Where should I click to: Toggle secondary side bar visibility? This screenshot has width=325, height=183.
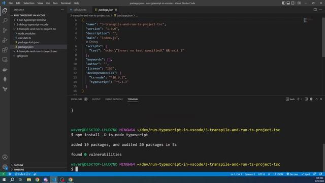[293, 3]
